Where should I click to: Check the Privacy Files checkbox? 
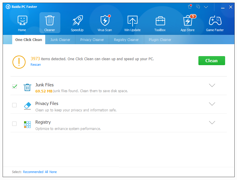[x=14, y=105]
